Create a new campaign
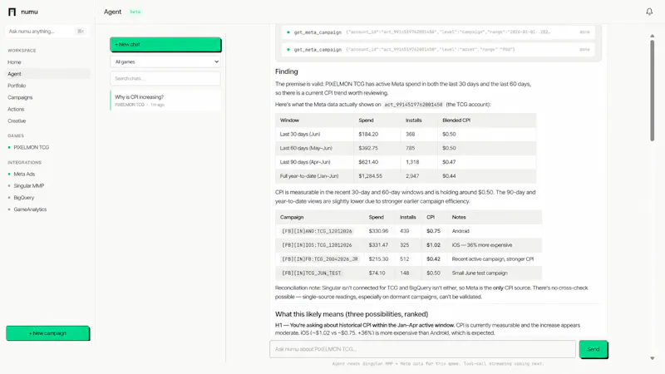 pyautogui.click(x=47, y=333)
